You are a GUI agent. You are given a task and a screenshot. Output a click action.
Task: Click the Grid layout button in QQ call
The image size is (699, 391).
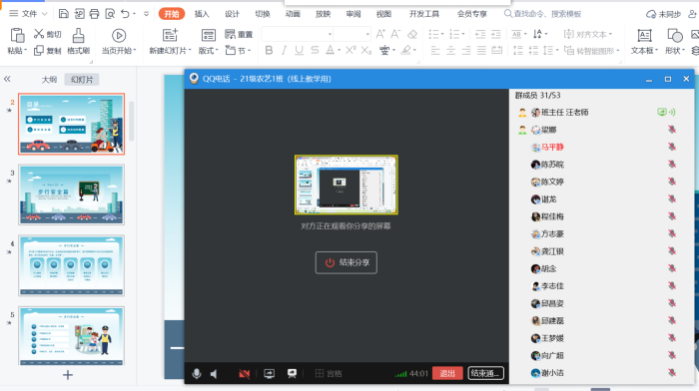pyautogui.click(x=329, y=374)
